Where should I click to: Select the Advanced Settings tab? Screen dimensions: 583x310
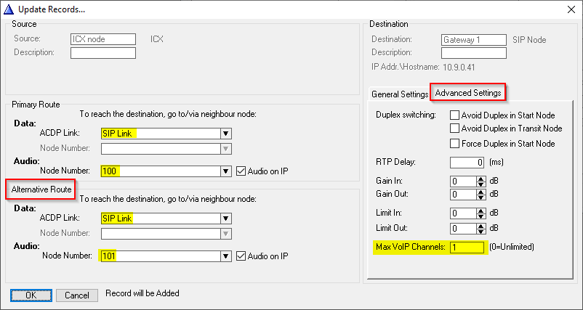point(467,93)
